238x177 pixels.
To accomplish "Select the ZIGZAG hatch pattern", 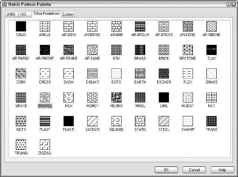I will [45, 145].
